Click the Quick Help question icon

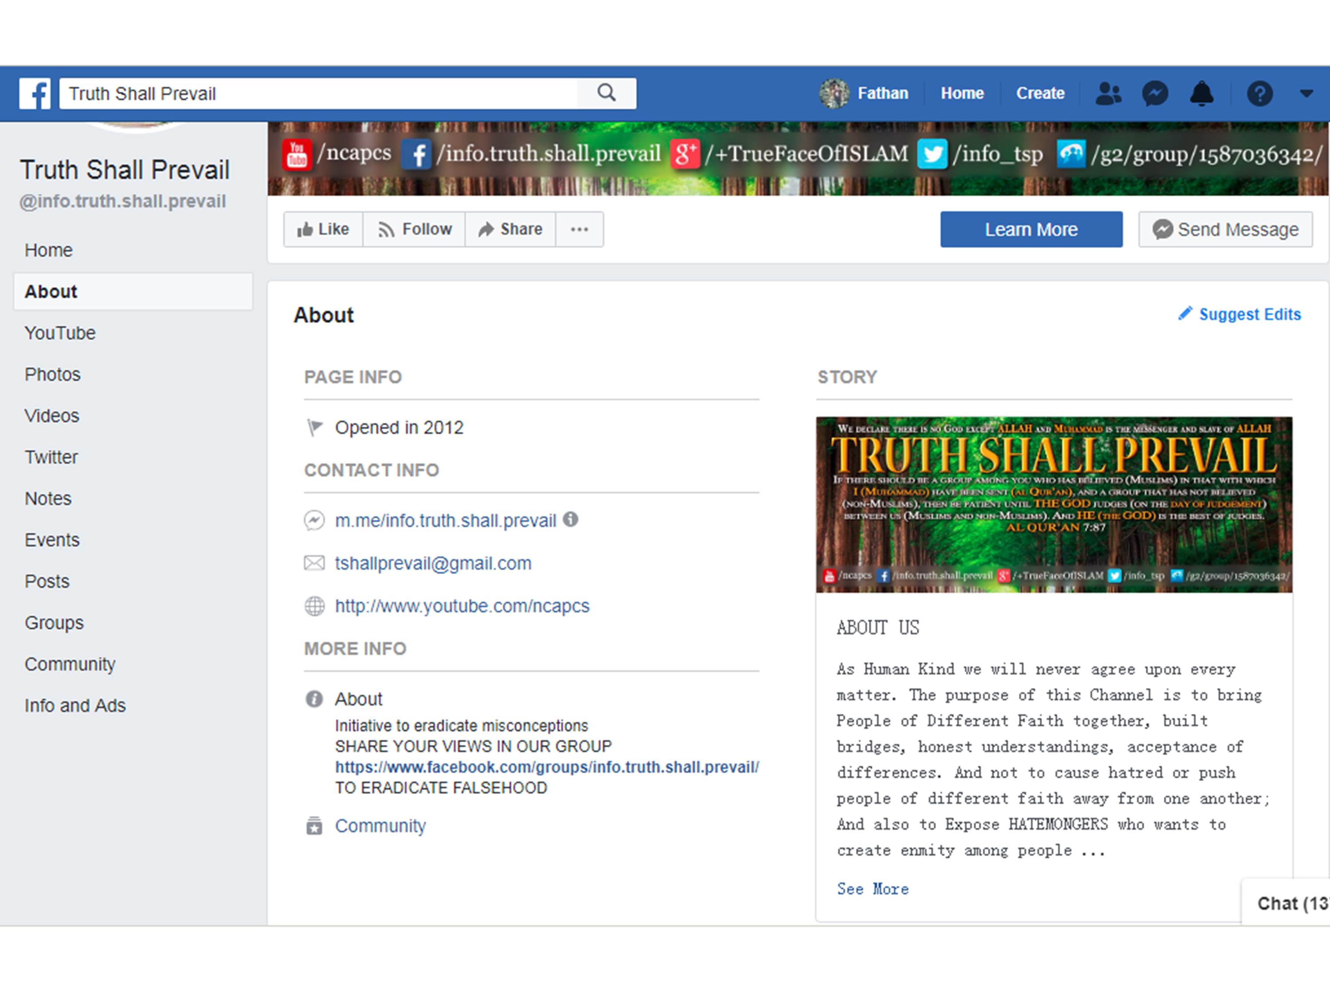pos(1259,94)
